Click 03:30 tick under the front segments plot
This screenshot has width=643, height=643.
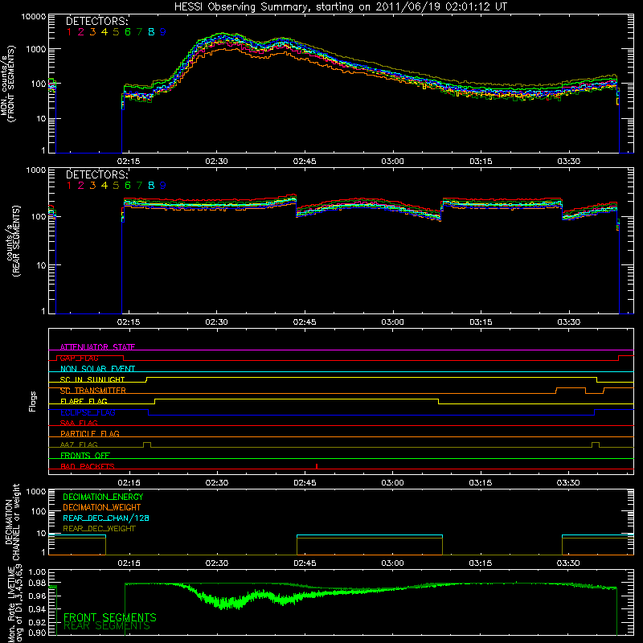click(x=568, y=162)
